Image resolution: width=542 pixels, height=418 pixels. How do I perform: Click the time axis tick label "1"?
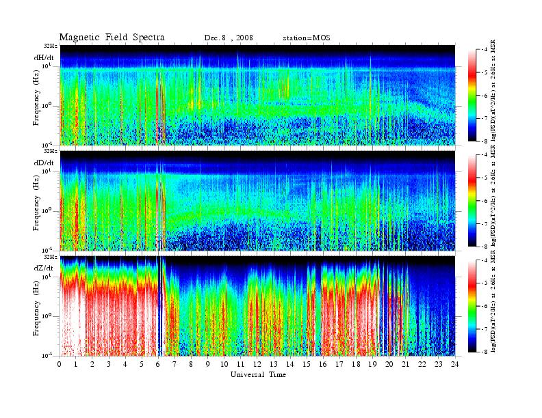[x=76, y=364]
